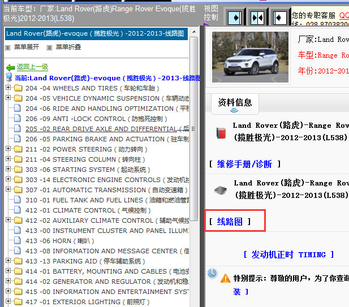
Task: Expand the 204-05 Vehicle Dynamic Suspension node
Action: pyautogui.click(x=8, y=98)
